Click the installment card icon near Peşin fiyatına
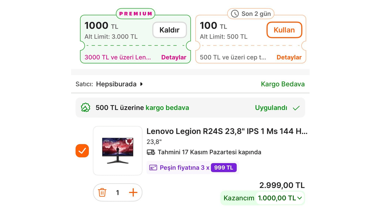The height and width of the screenshot is (214, 381). tap(153, 167)
